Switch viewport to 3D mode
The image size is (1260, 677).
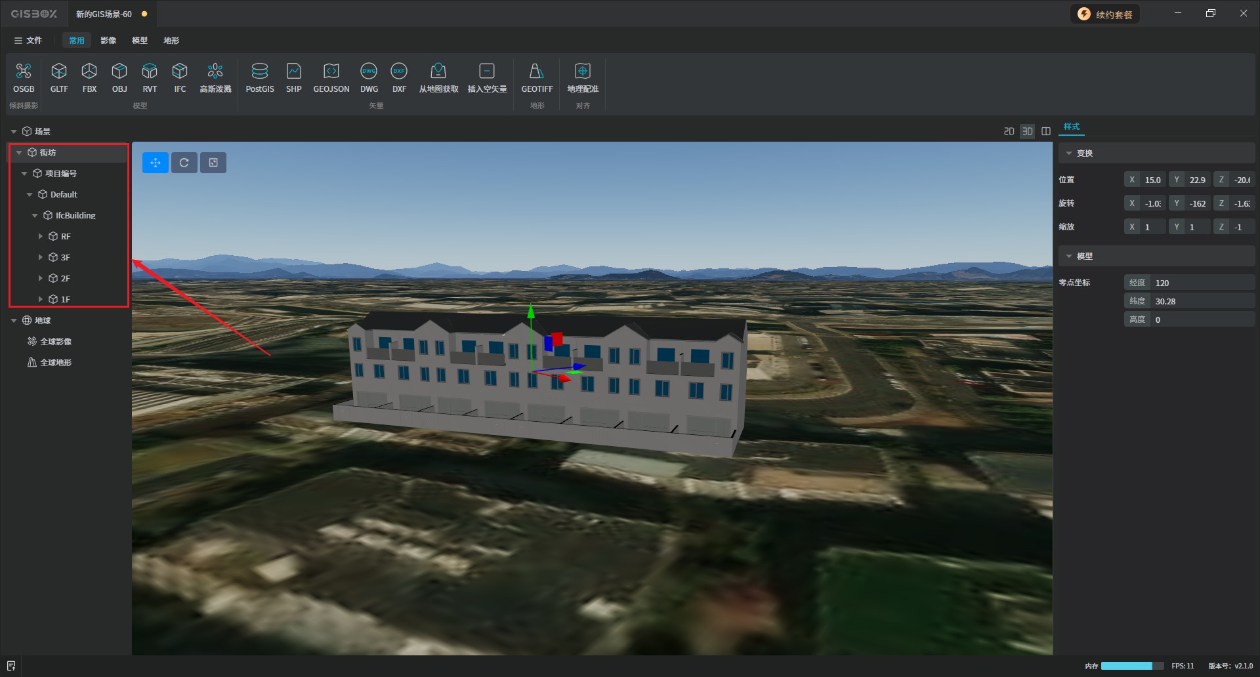1027,131
